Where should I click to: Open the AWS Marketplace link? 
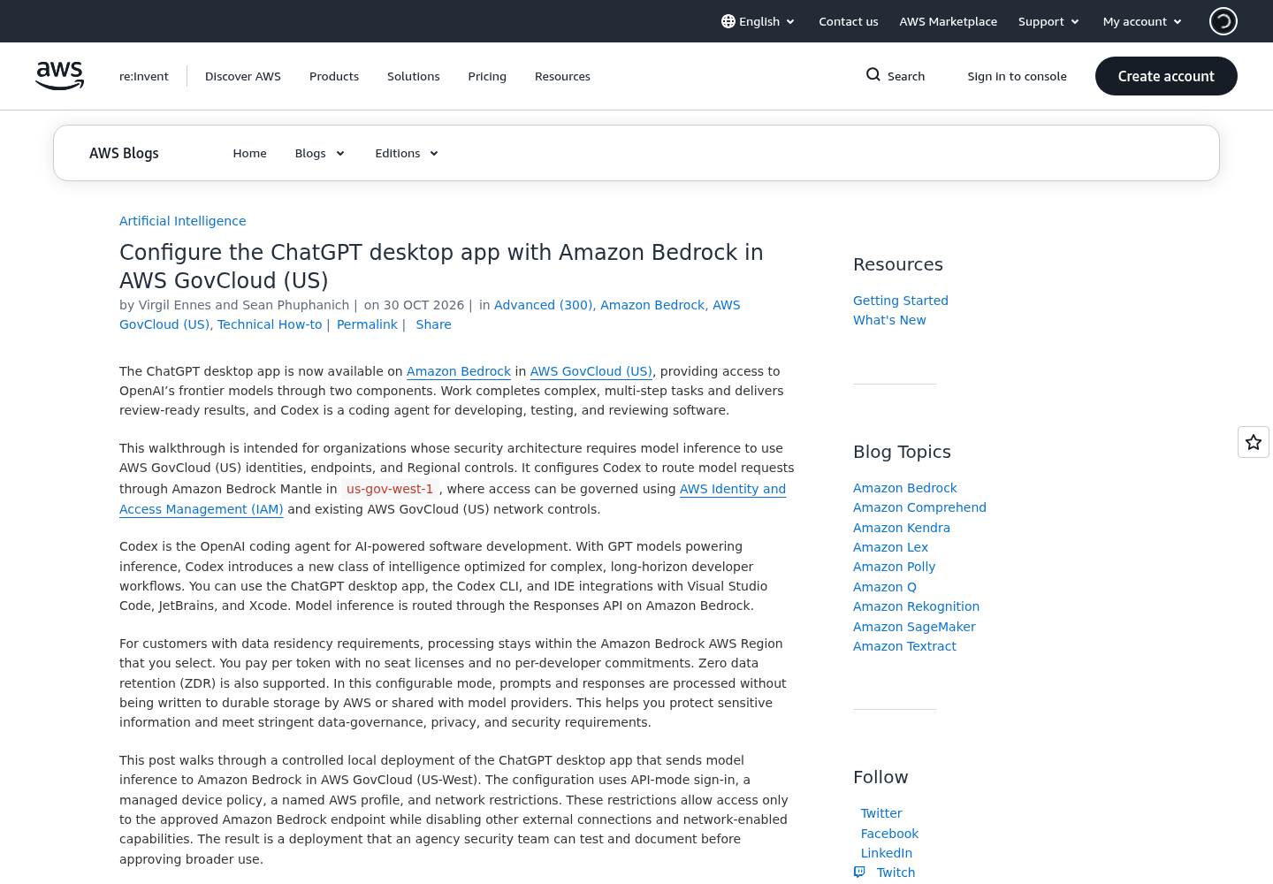(949, 21)
